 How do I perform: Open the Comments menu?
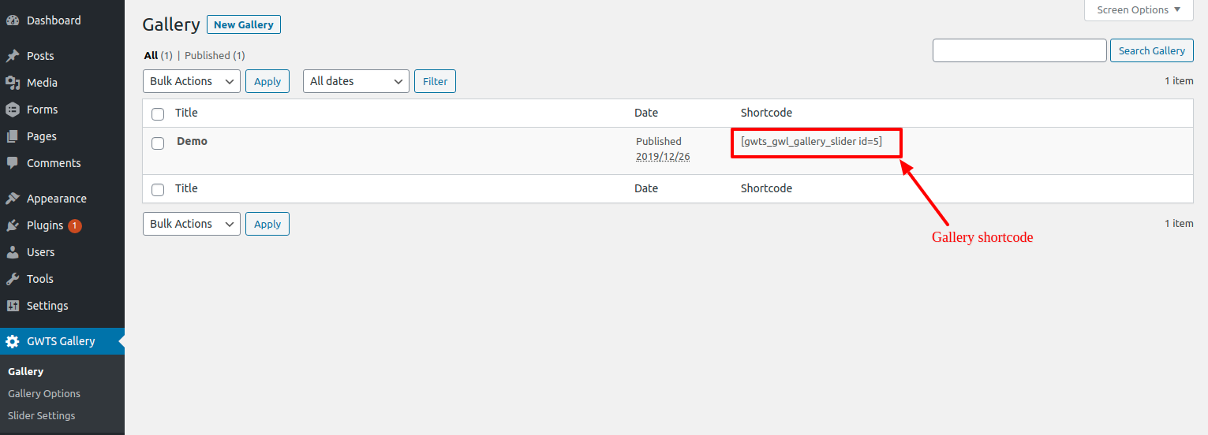click(62, 163)
